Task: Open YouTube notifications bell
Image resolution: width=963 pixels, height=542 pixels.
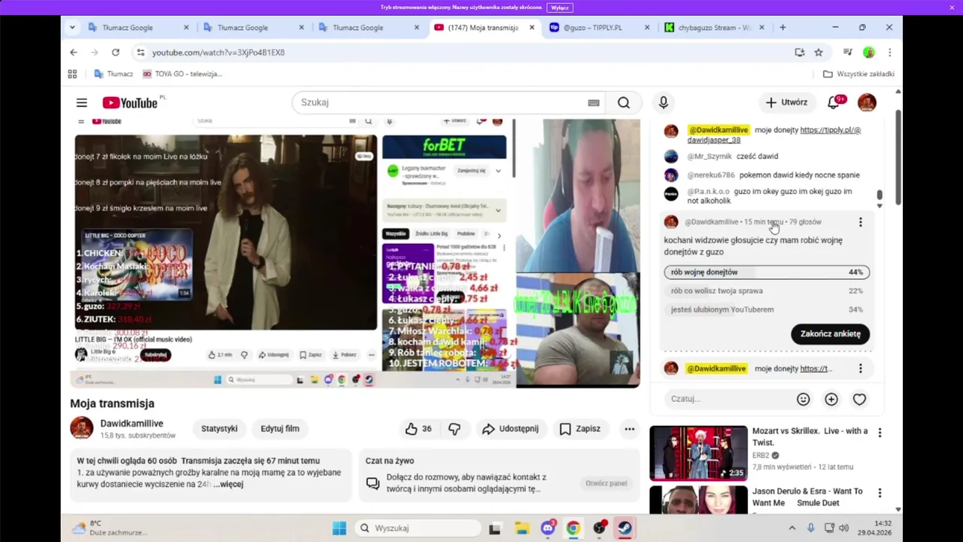Action: click(x=835, y=102)
